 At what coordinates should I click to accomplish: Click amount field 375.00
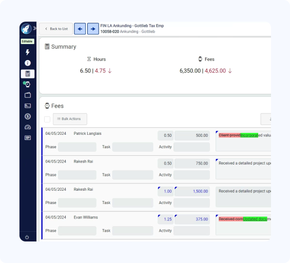coord(192,219)
